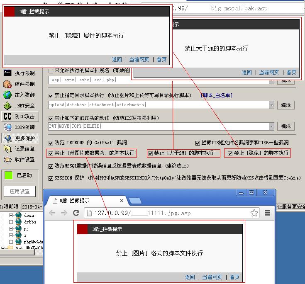This screenshot has width=305, height=284.
Task: Click 当前网页 in the 图片格式 prompt
Action: coord(212,277)
